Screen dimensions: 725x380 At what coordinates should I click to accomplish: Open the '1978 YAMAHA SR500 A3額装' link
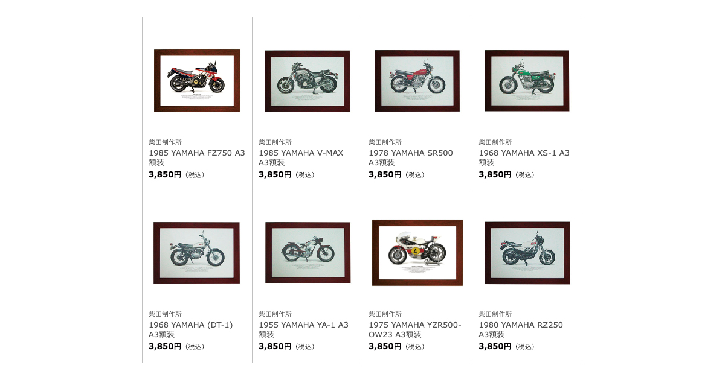click(x=411, y=157)
